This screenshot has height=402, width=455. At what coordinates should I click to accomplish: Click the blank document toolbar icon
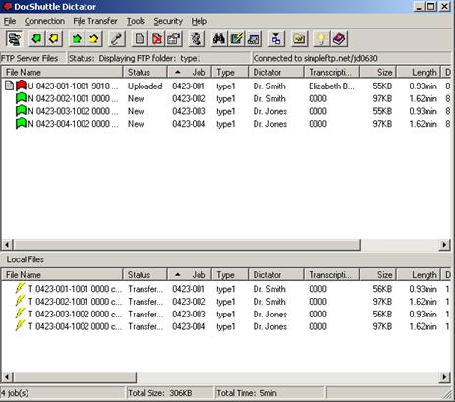click(140, 39)
